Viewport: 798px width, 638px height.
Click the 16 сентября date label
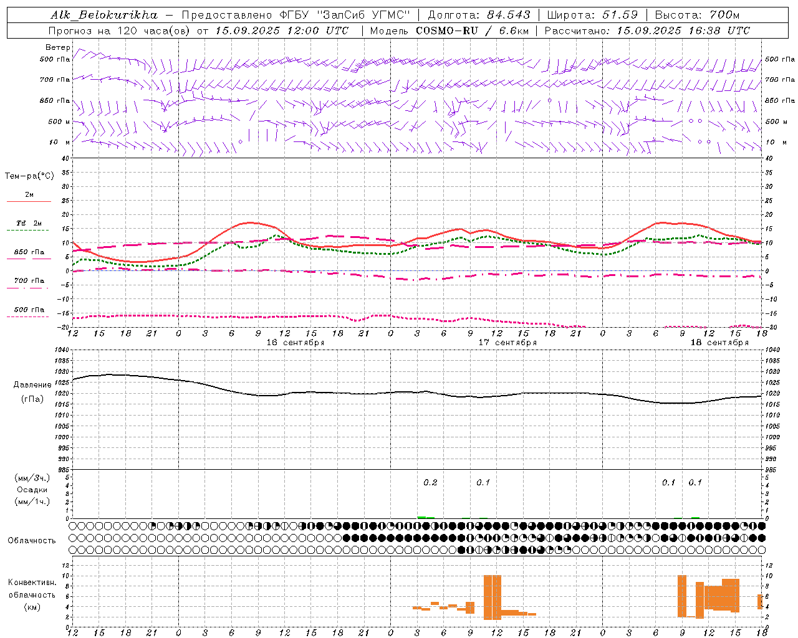296,343
